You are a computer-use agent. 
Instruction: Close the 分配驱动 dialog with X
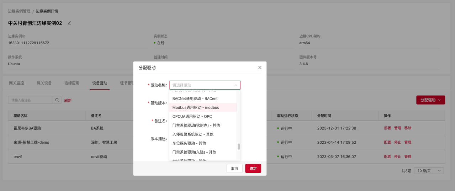(260, 68)
